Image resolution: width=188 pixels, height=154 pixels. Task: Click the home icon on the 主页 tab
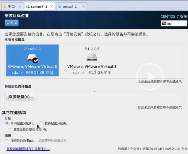coord(5,7)
